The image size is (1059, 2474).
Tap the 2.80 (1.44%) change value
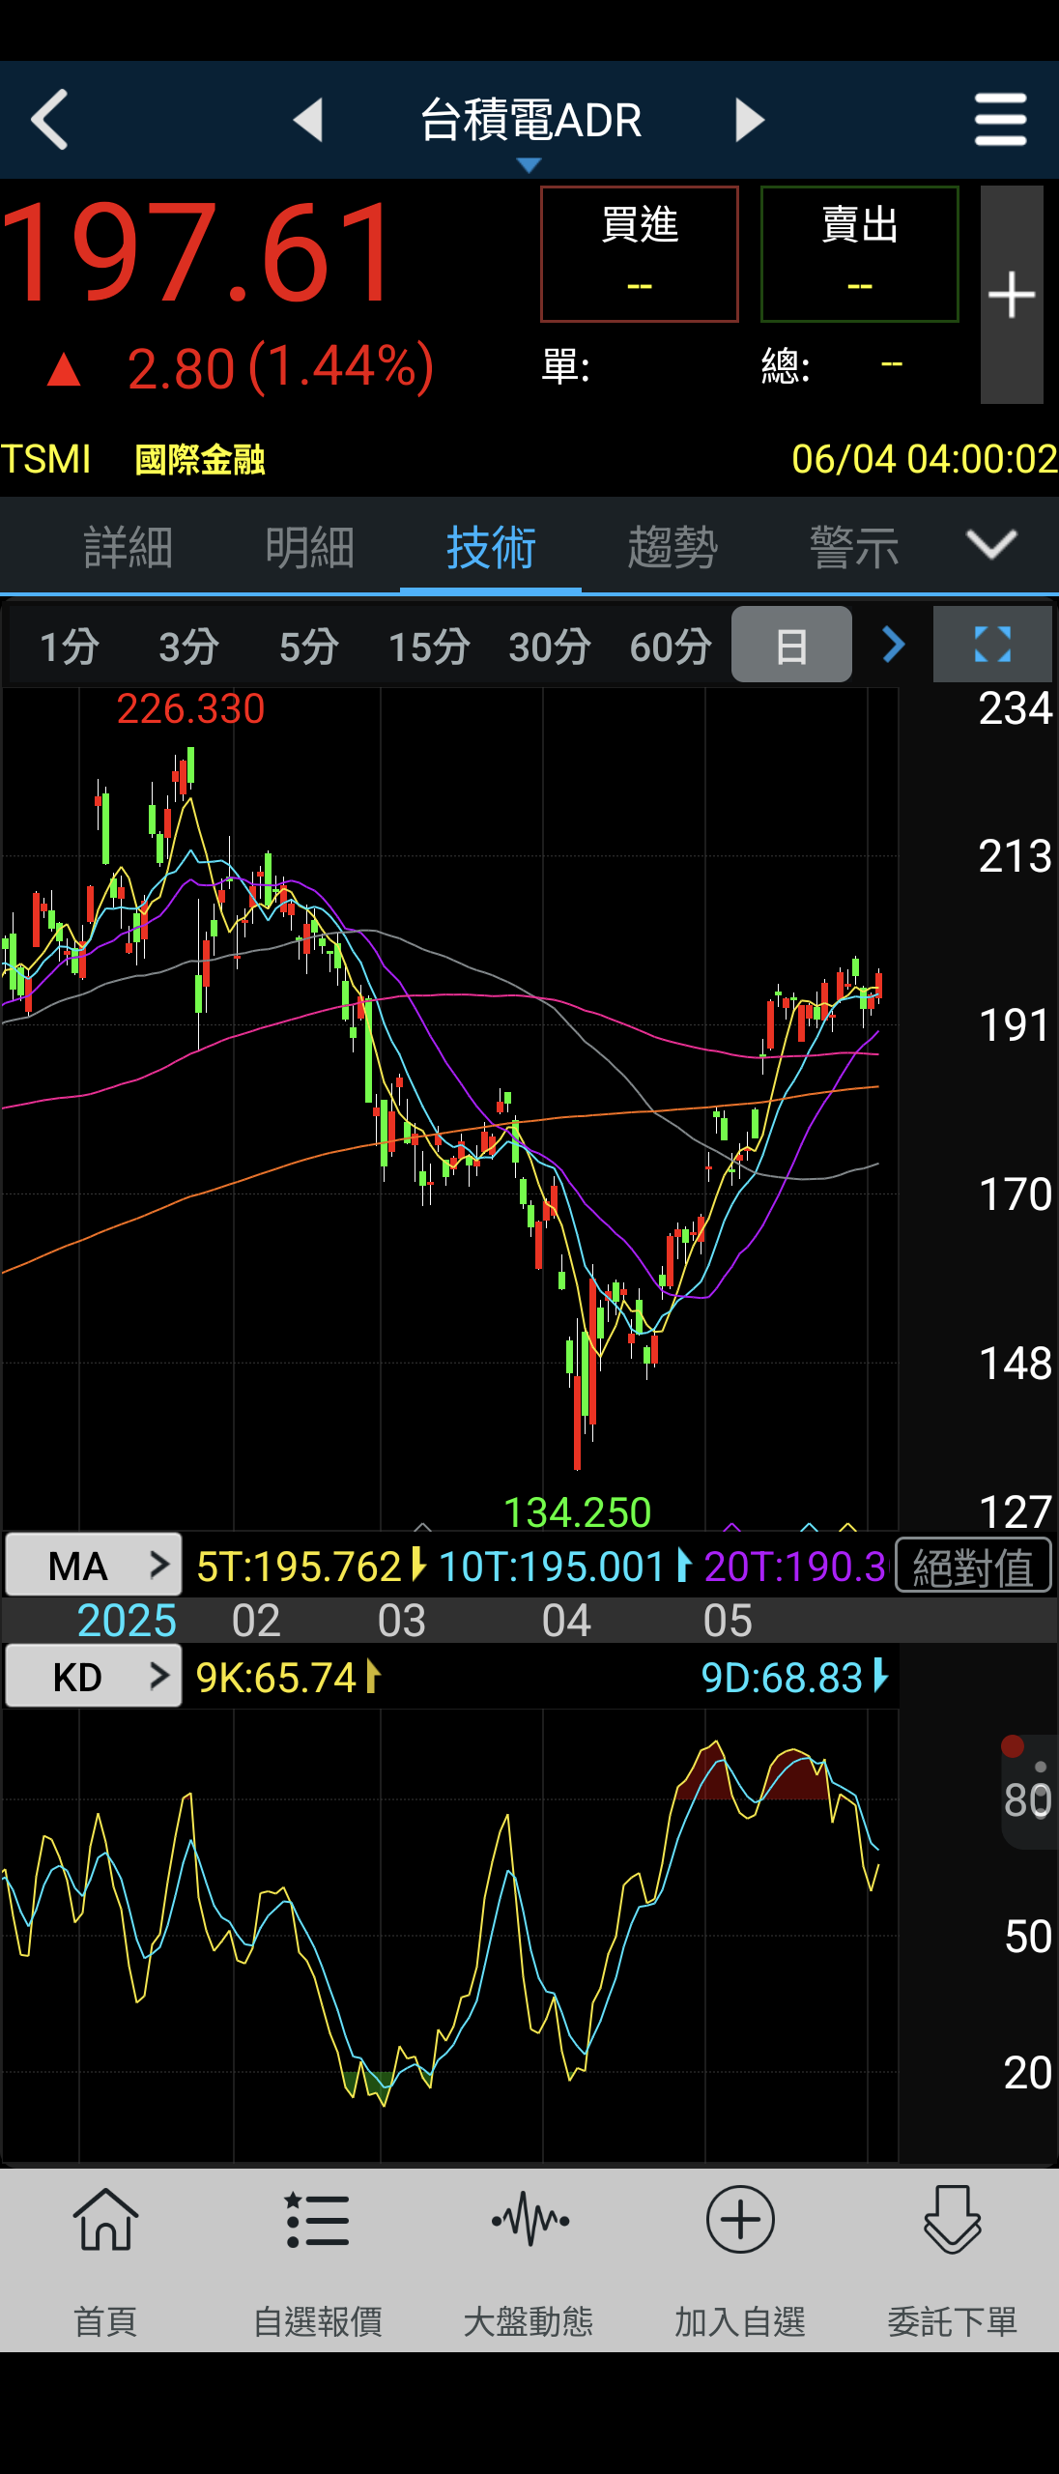coord(281,368)
